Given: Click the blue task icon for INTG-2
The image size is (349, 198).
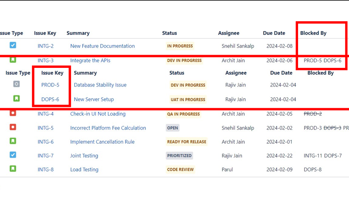Looking at the screenshot, I should (x=13, y=45).
